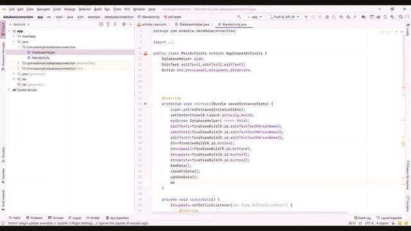Click the lock icon in status bar

pyautogui.click(x=393, y=223)
